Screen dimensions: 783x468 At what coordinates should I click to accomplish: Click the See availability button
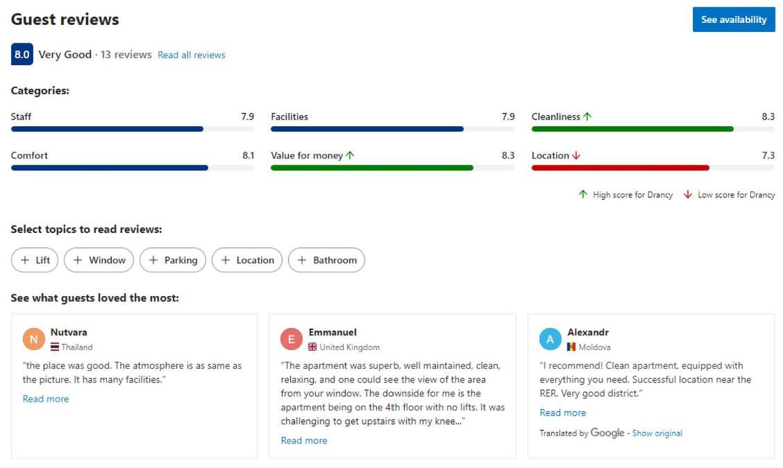[x=734, y=19]
